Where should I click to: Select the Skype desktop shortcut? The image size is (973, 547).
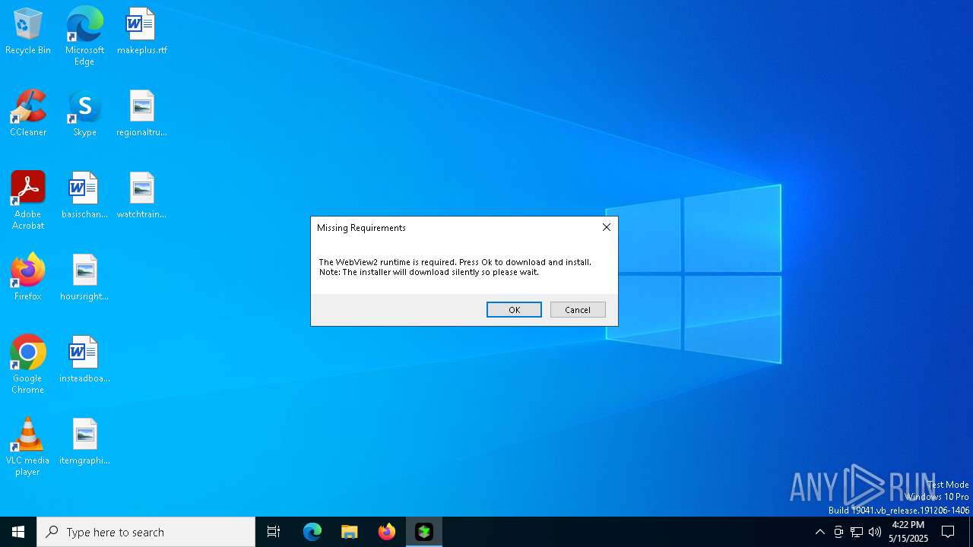(84, 114)
